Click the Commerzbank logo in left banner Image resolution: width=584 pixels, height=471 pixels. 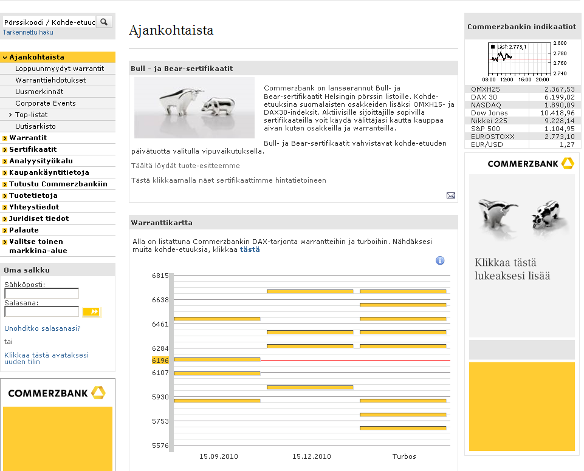57,393
